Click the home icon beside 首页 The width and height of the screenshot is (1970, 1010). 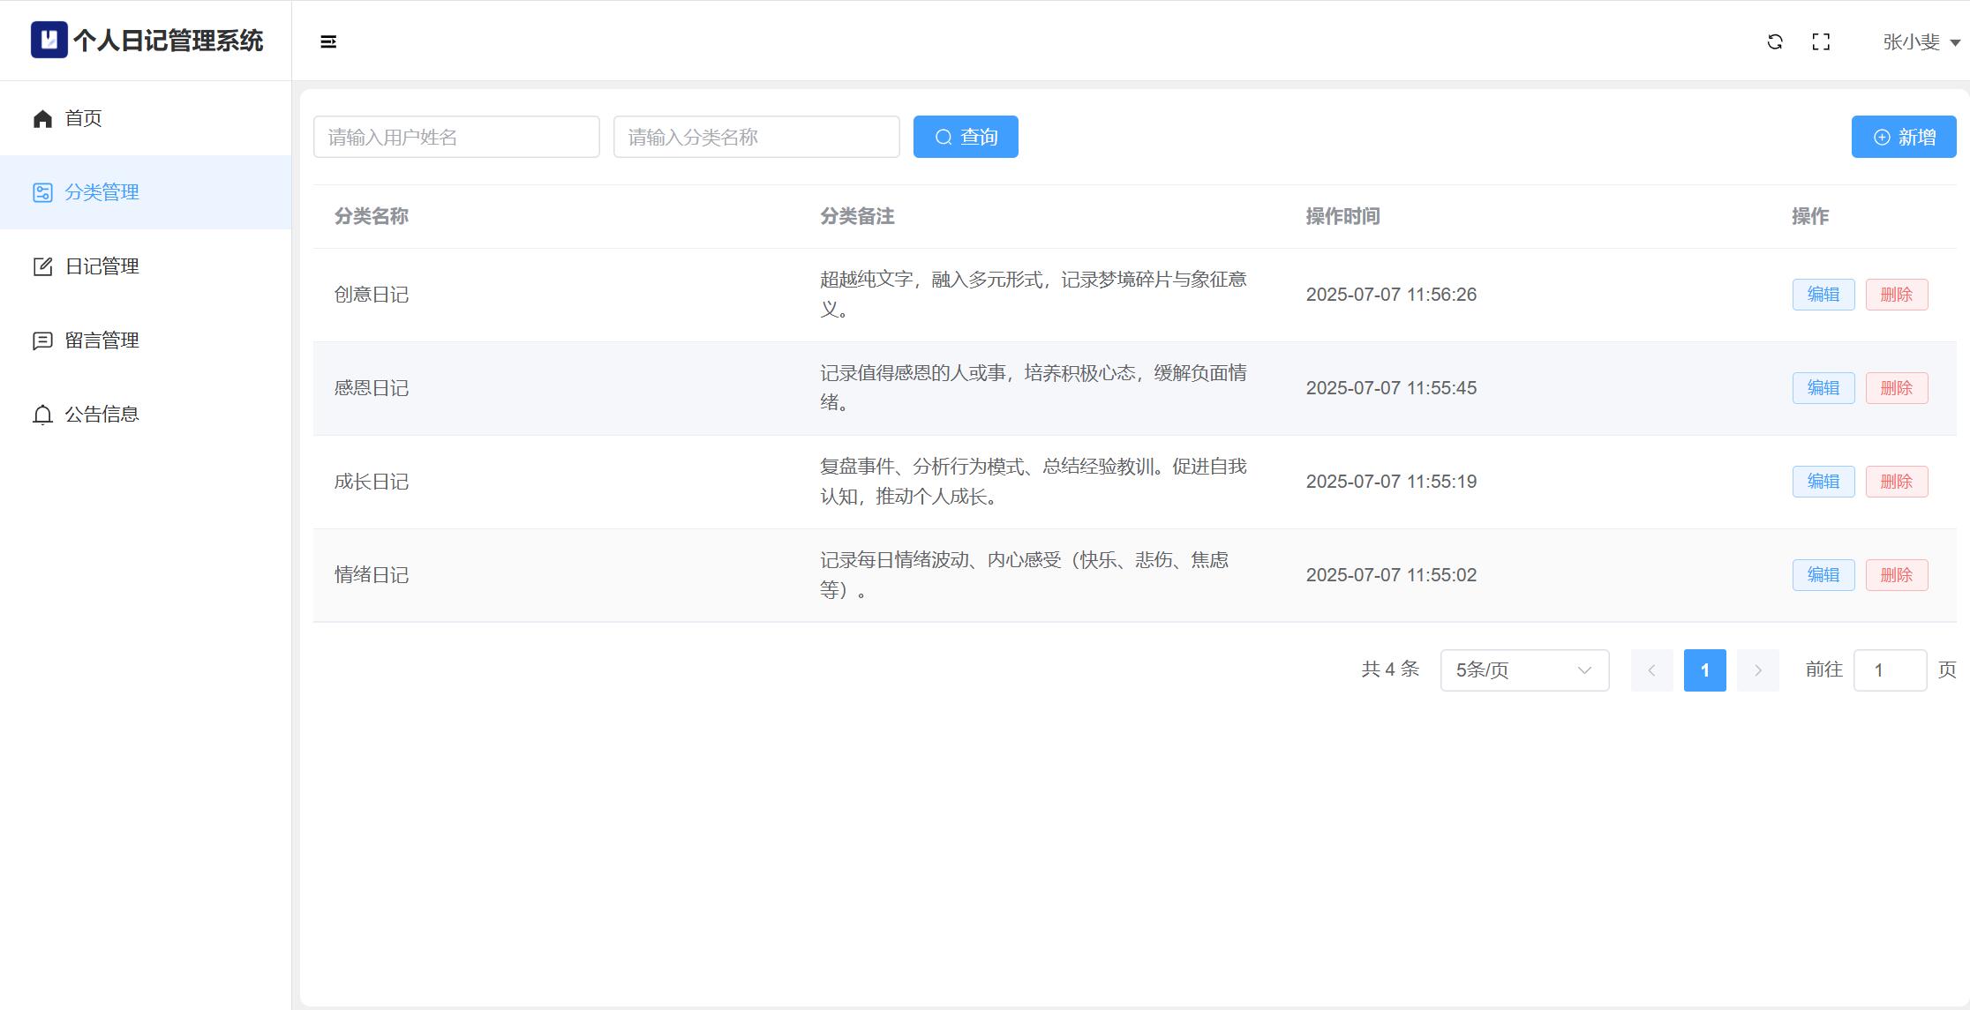42,118
